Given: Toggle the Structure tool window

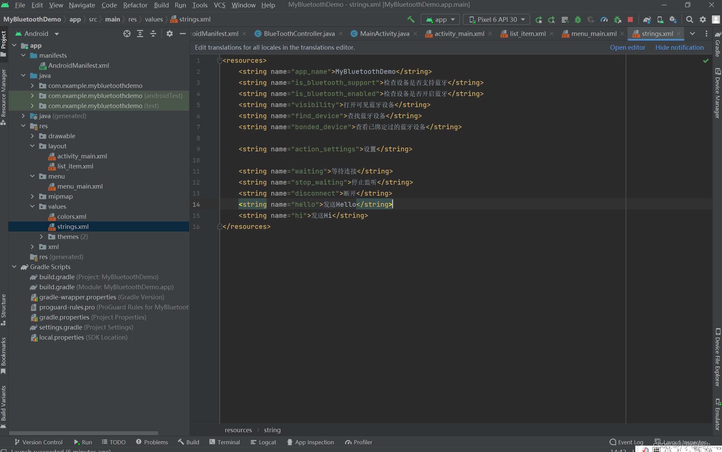Looking at the screenshot, I should pyautogui.click(x=4, y=309).
